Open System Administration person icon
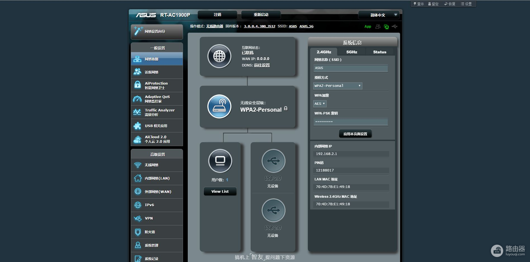Image resolution: width=530 pixels, height=262 pixels. (x=138, y=245)
